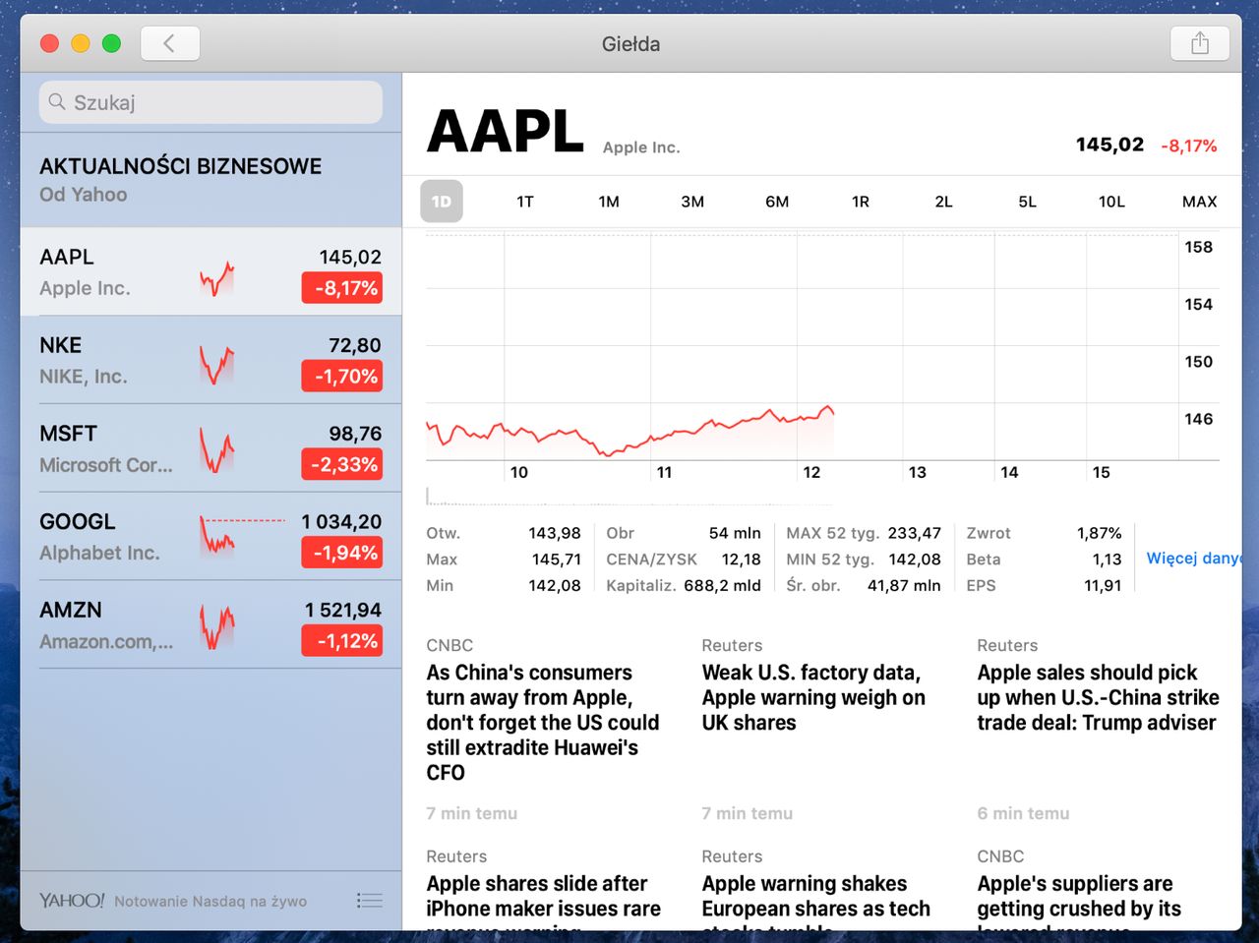Image resolution: width=1259 pixels, height=943 pixels.
Task: Open the watchlist edit list icon
Action: click(x=370, y=900)
